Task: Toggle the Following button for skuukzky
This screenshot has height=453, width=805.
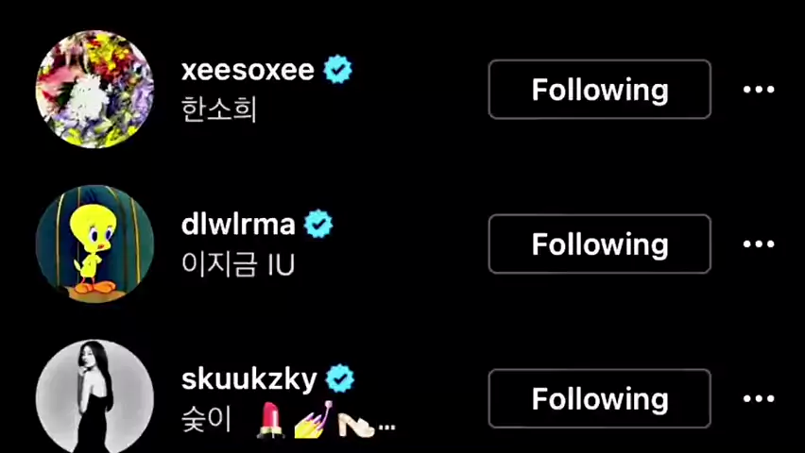Action: pos(600,398)
